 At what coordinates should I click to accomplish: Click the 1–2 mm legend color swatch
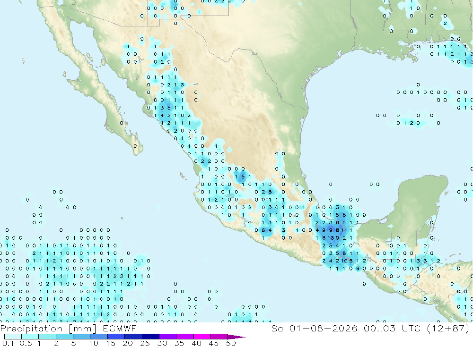(x=47, y=337)
